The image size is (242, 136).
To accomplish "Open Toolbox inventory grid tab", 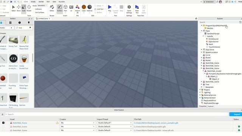I will pyautogui.click(x=10, y=23).
